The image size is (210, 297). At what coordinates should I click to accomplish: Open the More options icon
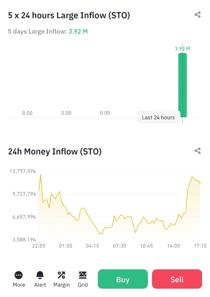point(18,275)
